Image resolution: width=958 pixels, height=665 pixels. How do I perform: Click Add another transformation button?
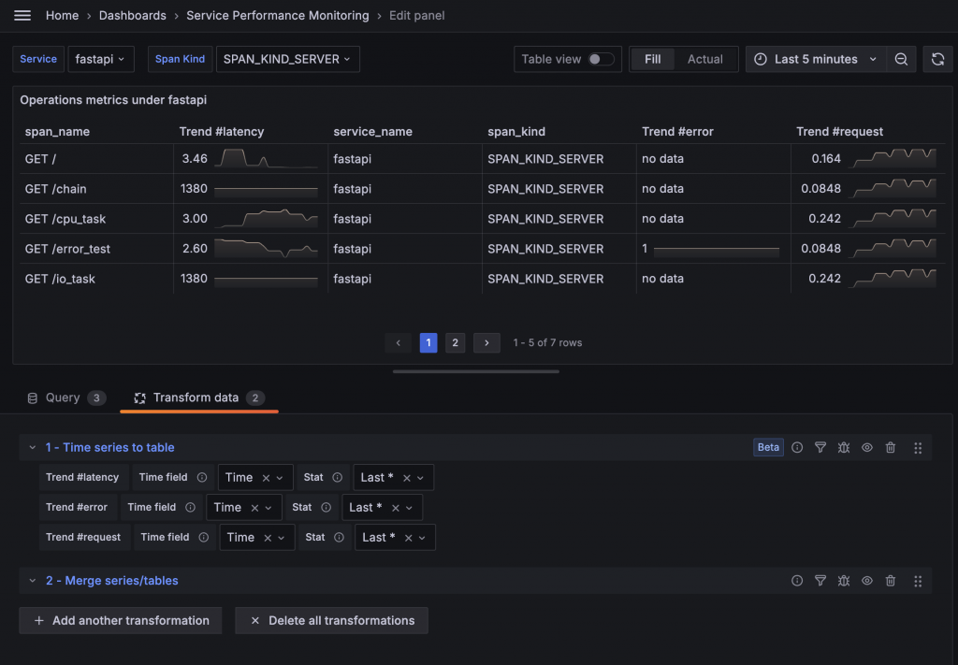coord(121,620)
